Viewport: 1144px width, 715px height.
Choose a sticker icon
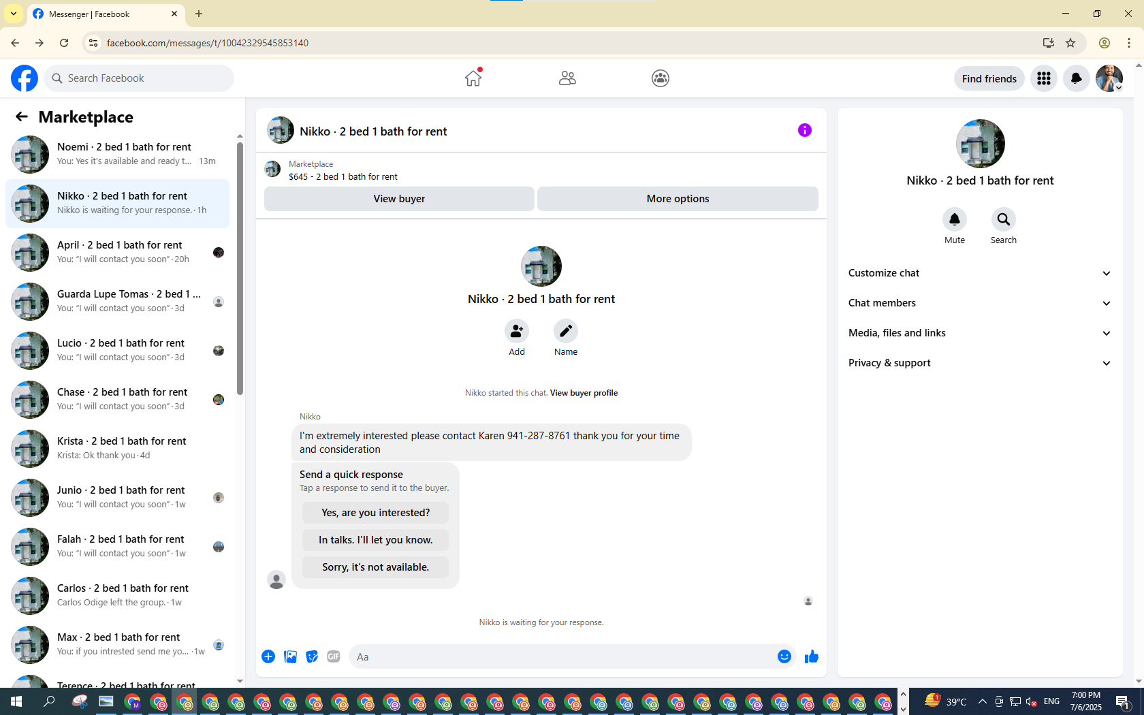pyautogui.click(x=312, y=656)
